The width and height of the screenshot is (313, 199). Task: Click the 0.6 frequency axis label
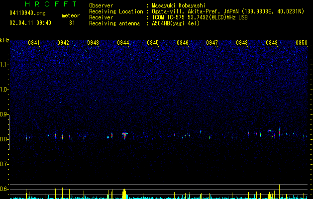4,189
